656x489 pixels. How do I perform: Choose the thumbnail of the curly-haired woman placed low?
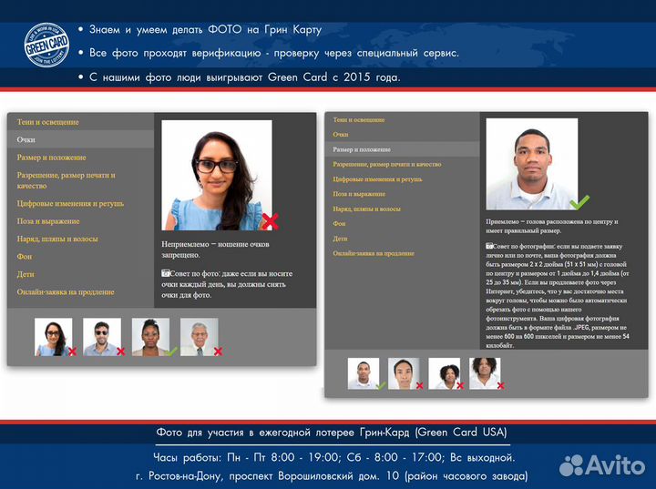(445, 373)
